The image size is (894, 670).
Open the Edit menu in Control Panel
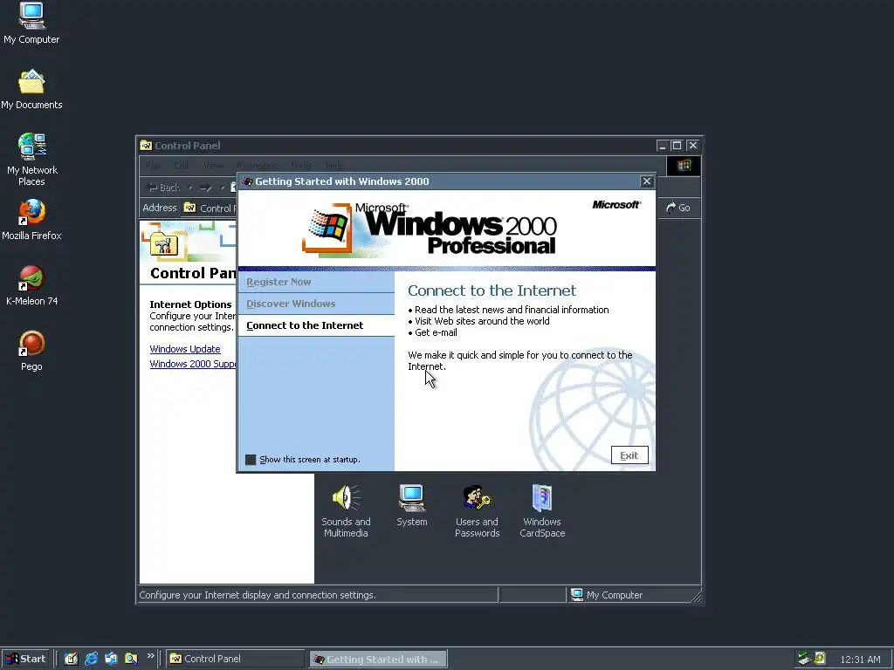182,165
